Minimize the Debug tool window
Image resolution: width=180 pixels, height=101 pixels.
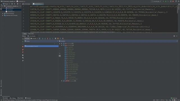coord(177,36)
